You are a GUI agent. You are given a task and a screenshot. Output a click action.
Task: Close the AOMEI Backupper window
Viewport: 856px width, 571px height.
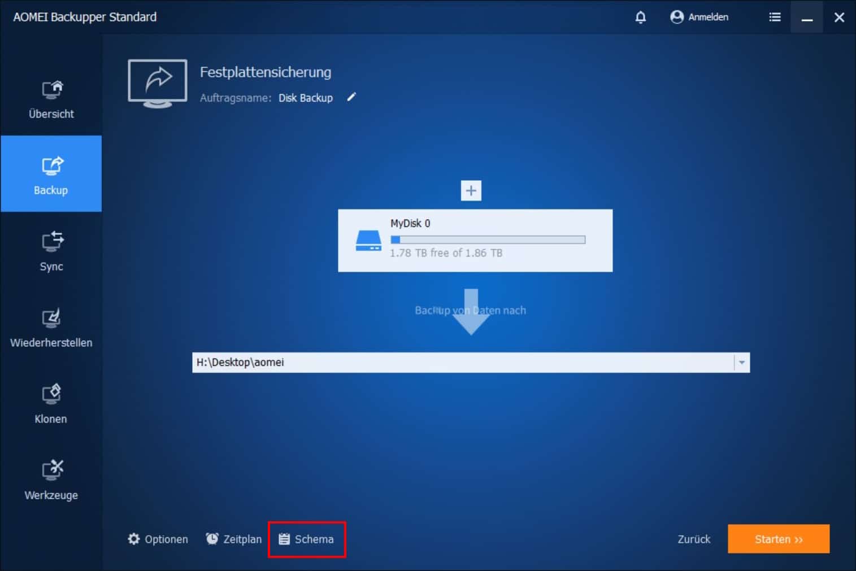[x=839, y=17]
